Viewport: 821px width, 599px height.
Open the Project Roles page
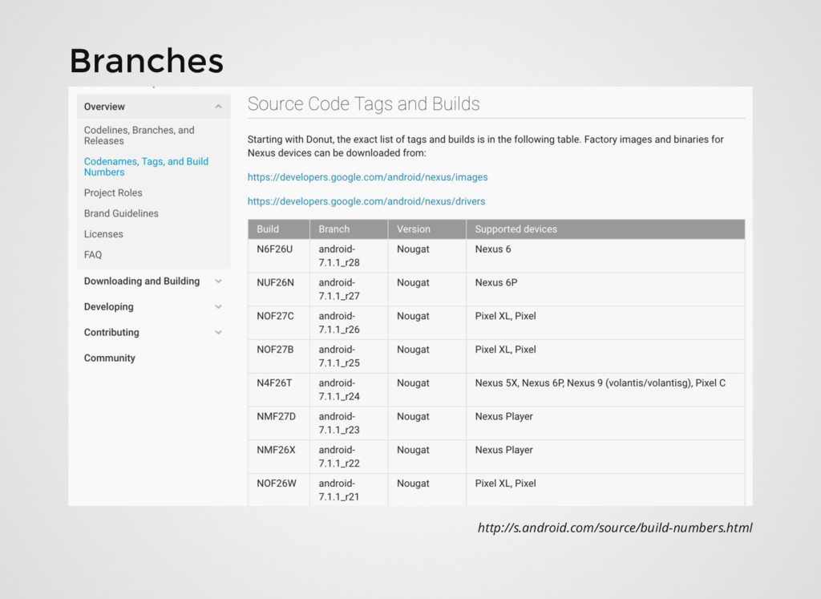tap(113, 192)
